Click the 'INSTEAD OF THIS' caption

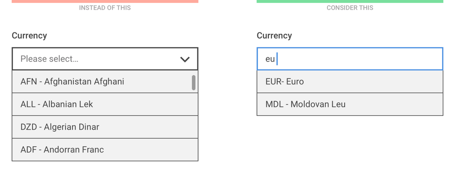pos(105,8)
